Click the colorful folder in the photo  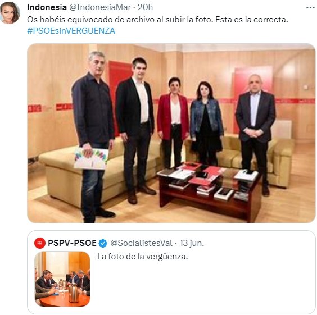pos(91,159)
